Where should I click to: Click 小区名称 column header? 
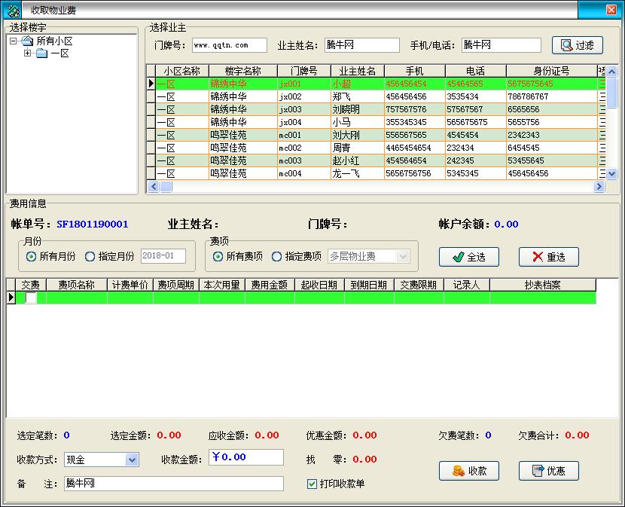pos(181,71)
